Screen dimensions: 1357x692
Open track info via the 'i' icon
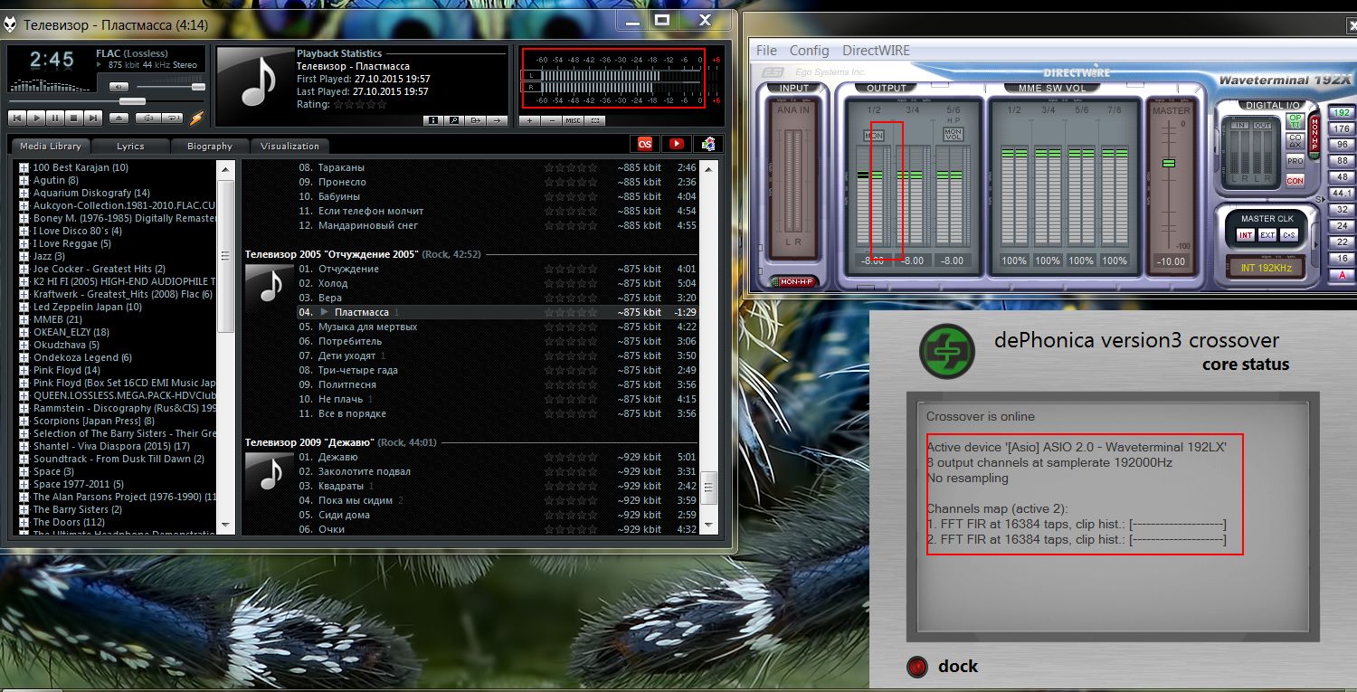[433, 120]
